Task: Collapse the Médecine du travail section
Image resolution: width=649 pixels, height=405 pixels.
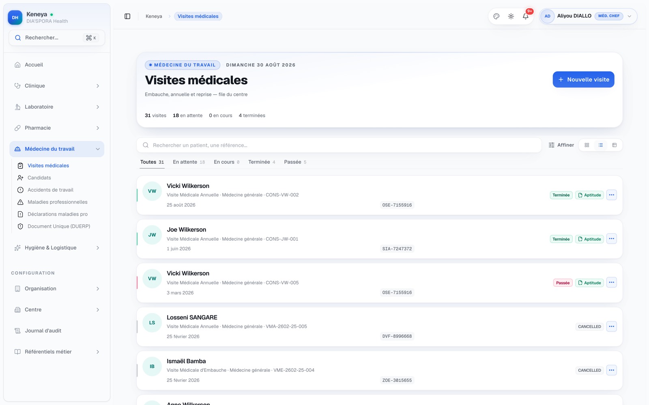Action: click(57, 149)
